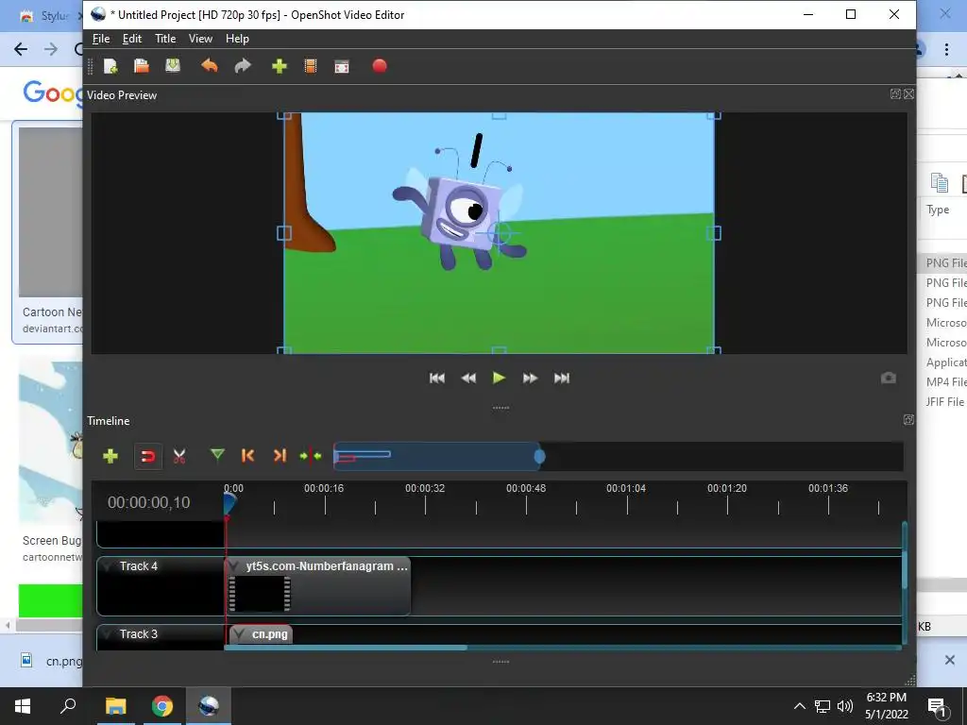Open the Help menu

(x=237, y=38)
